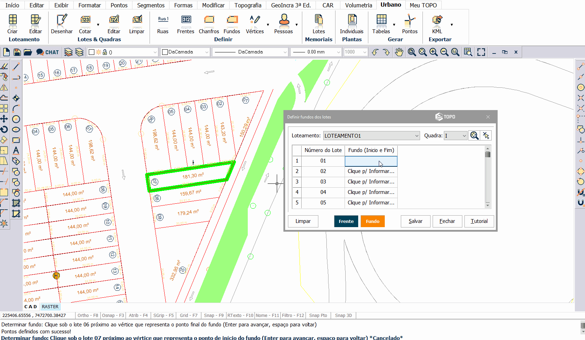Toggle Ortho - F8 mode
The image size is (585, 340).
click(x=88, y=315)
